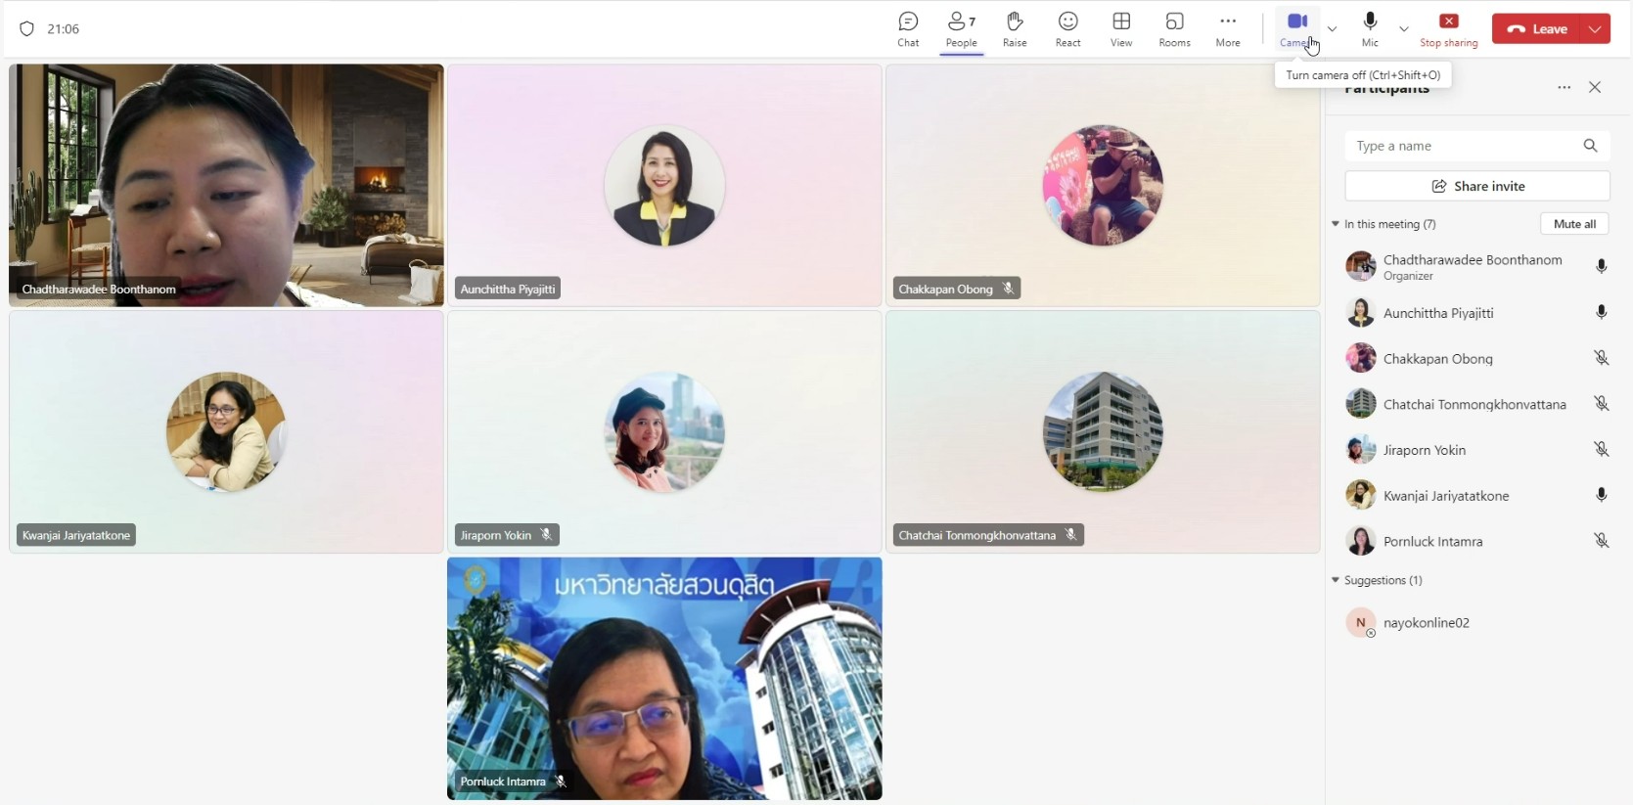The width and height of the screenshot is (1633, 805).
Task: Mute all participants
Action: click(1574, 224)
